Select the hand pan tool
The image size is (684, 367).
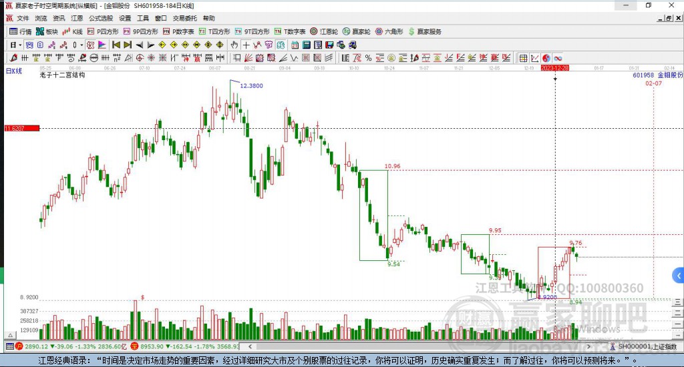point(234,45)
